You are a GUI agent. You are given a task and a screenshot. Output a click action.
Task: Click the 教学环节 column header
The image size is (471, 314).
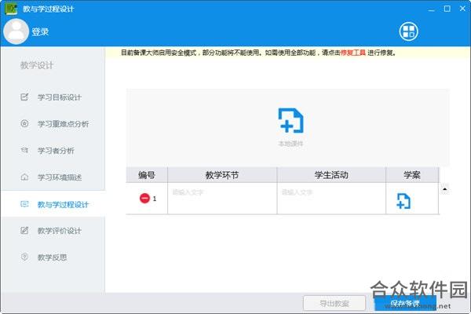(x=222, y=175)
